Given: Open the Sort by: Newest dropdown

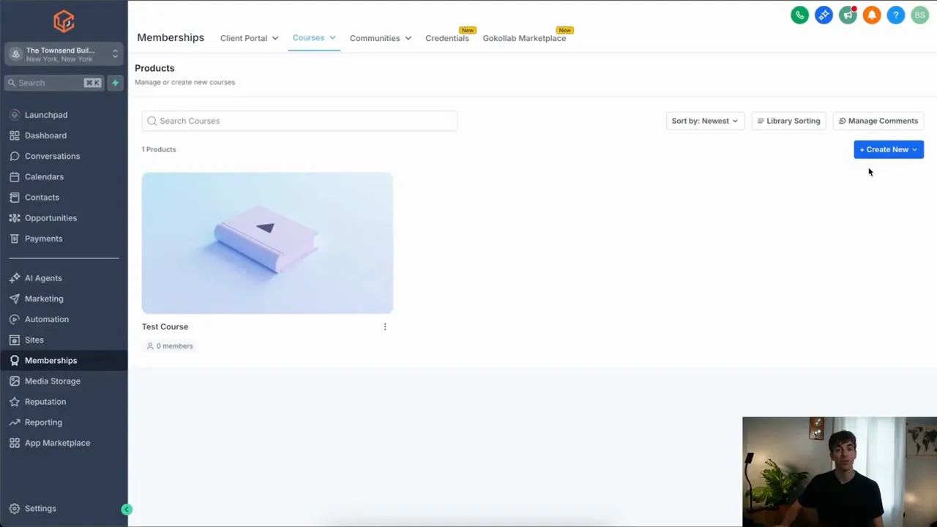Looking at the screenshot, I should [705, 121].
